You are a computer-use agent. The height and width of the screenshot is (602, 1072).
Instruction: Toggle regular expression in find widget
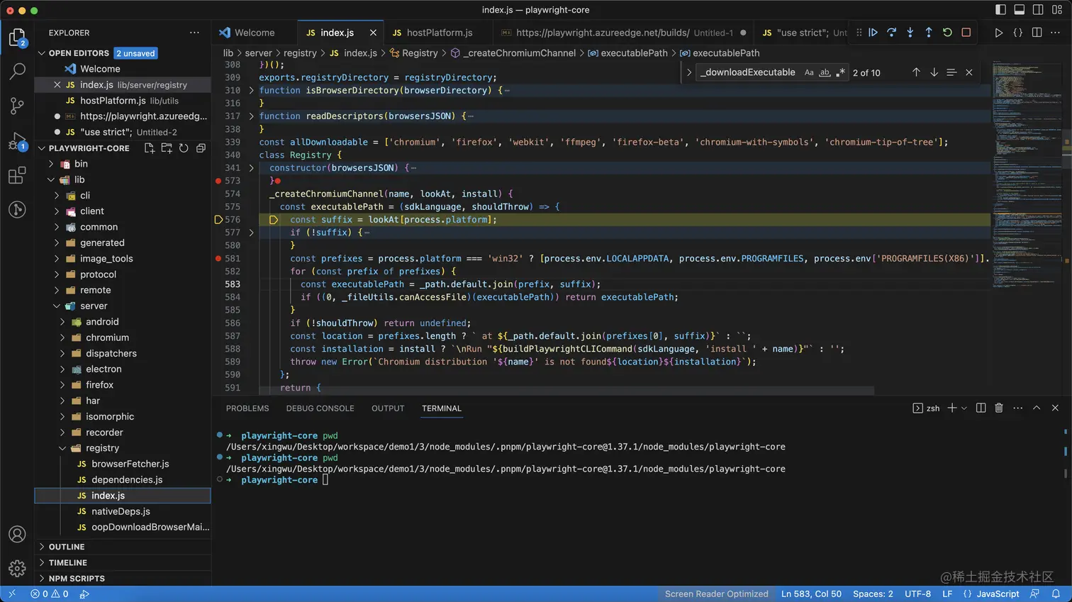coord(840,72)
